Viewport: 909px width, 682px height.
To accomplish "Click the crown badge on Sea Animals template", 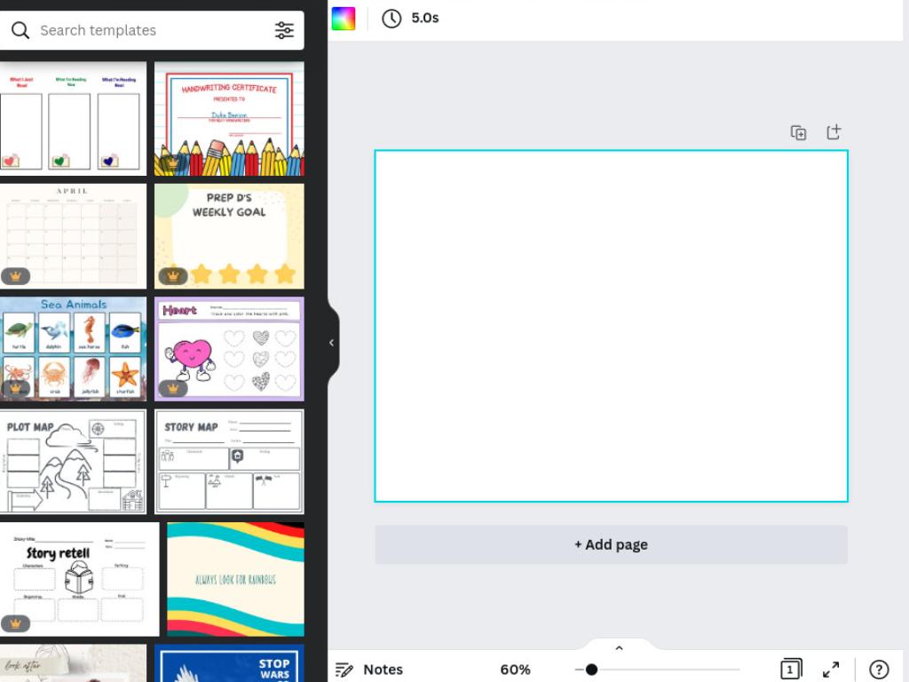I will point(16,388).
